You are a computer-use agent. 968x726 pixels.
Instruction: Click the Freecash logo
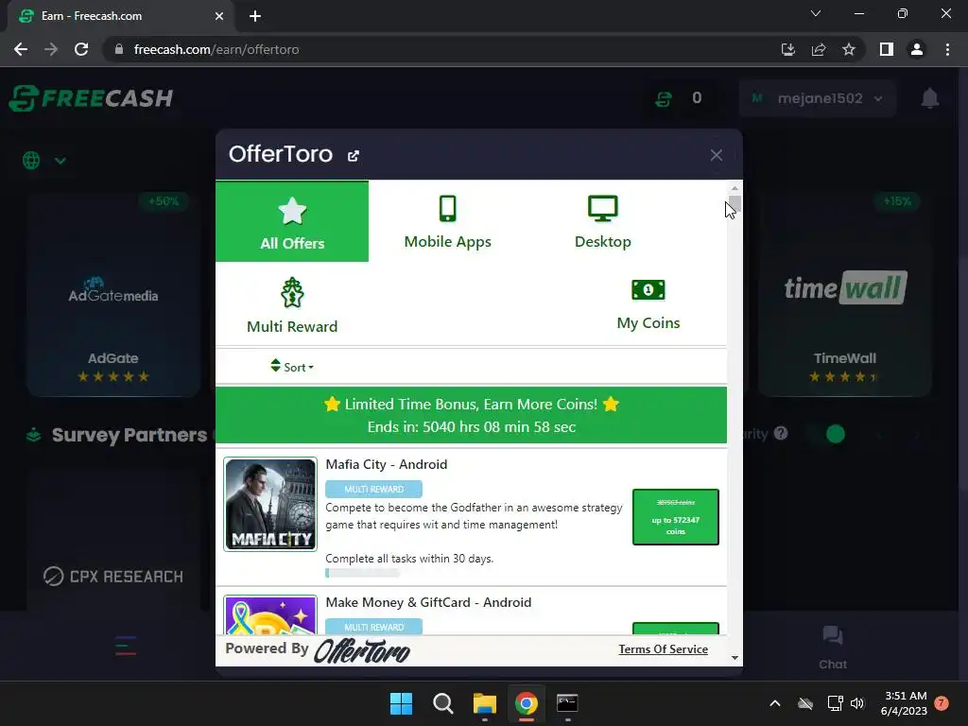coord(92,98)
